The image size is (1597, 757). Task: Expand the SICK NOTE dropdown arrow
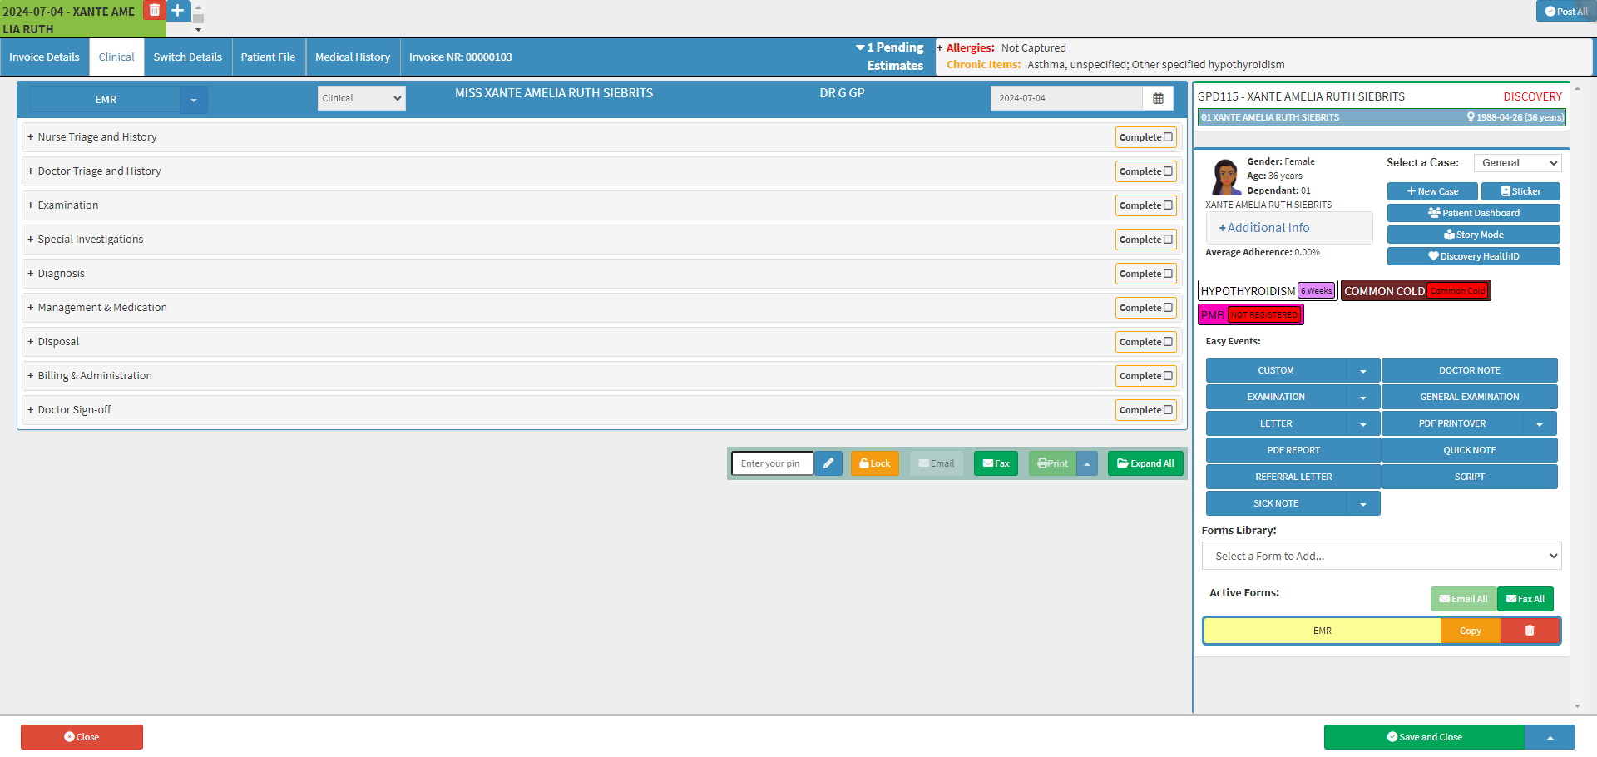(1363, 504)
